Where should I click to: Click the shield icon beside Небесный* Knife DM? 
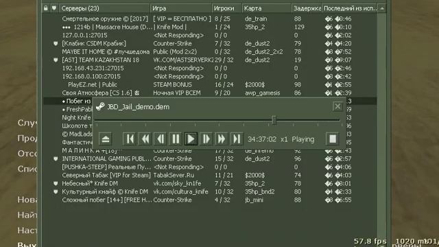(56, 183)
